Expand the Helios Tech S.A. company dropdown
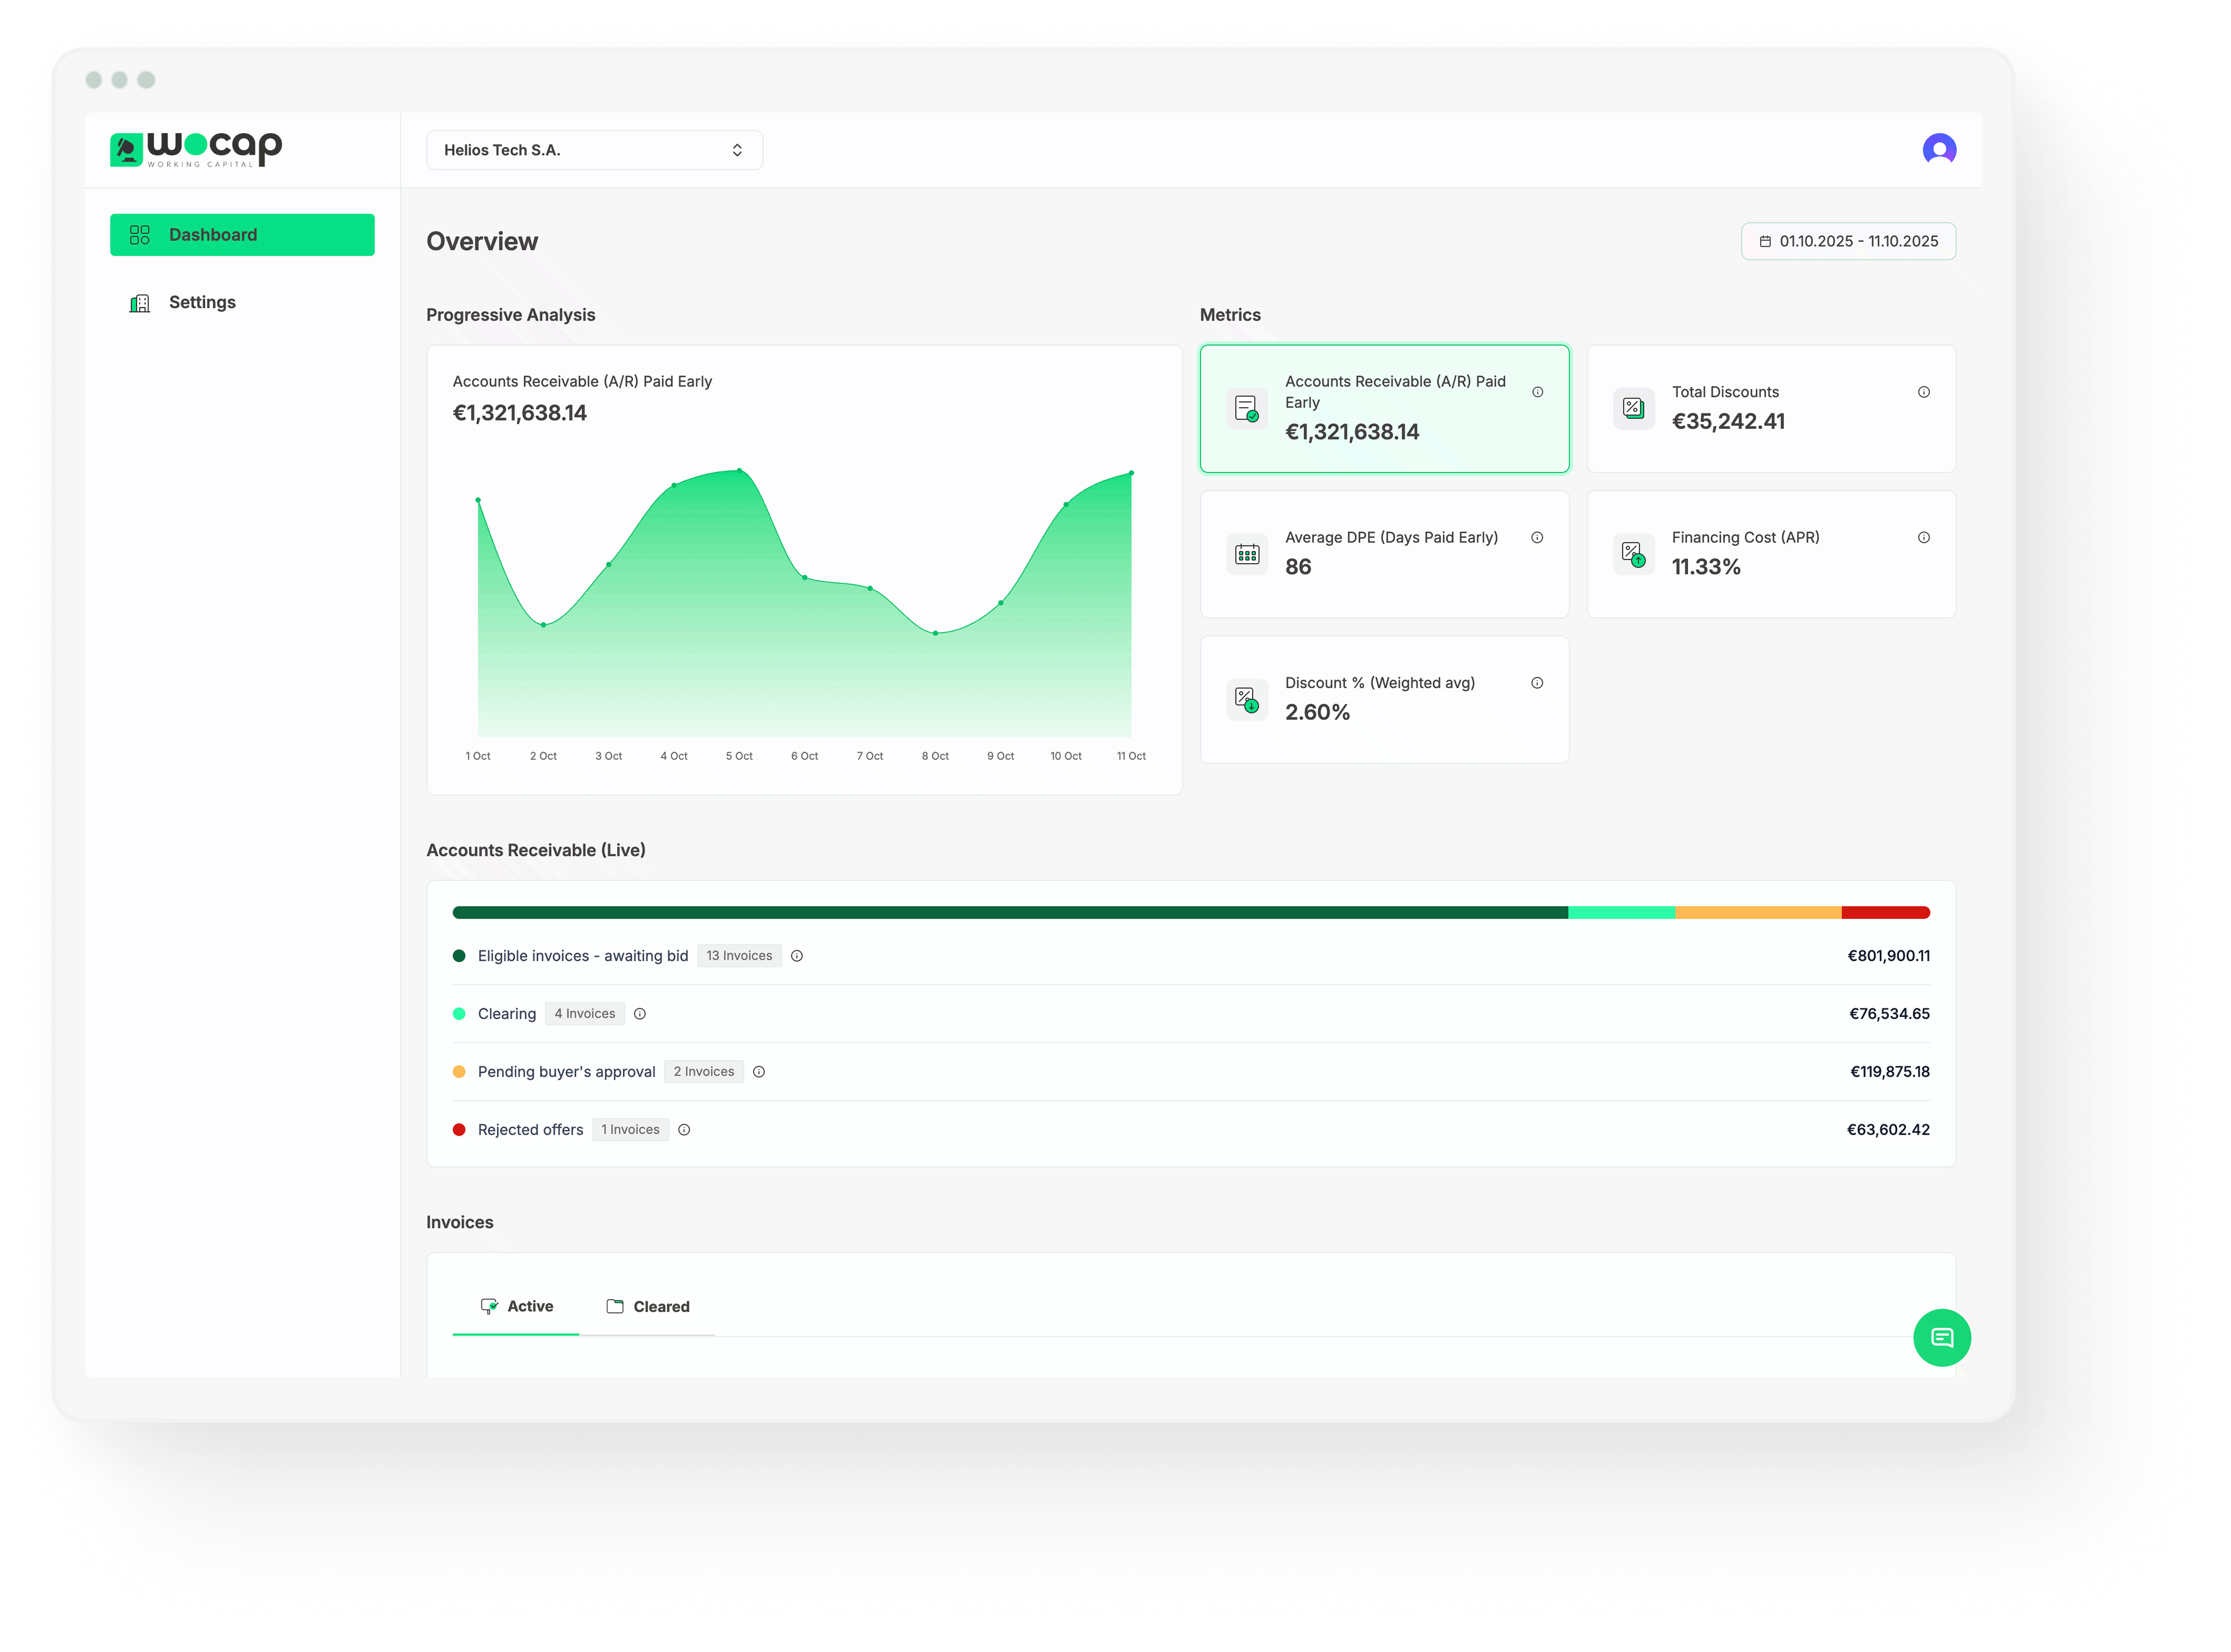This screenshot has height=1652, width=2231. click(x=594, y=150)
